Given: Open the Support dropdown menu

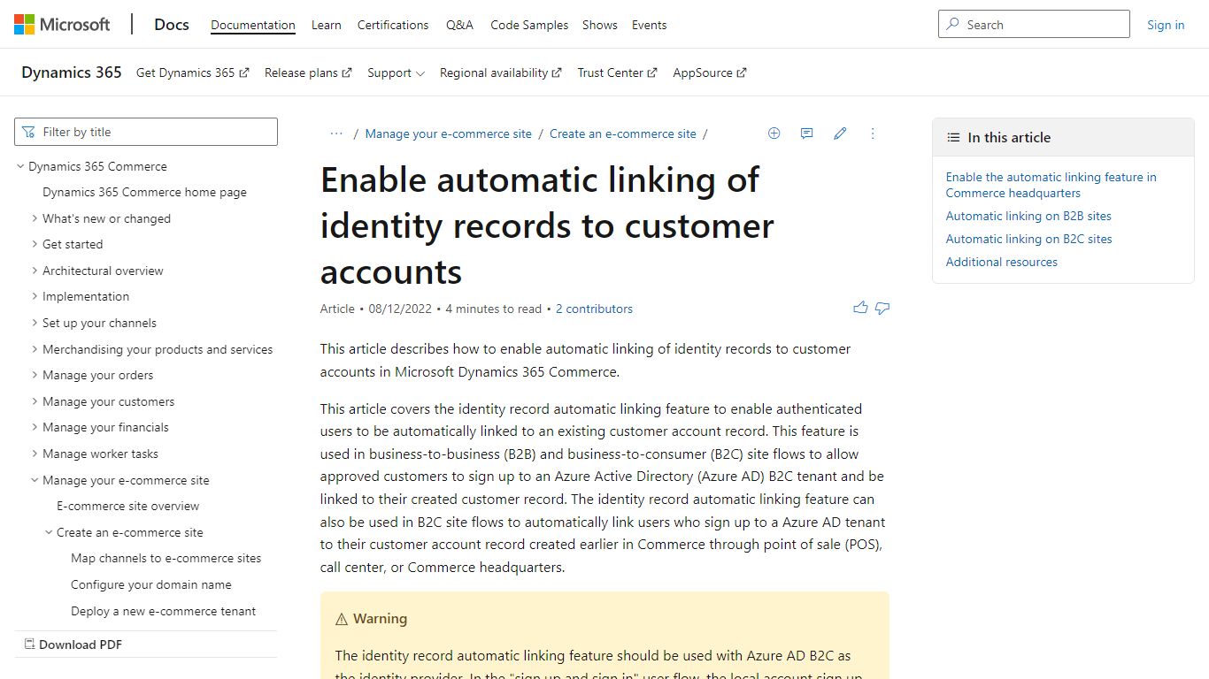Looking at the screenshot, I should (396, 72).
